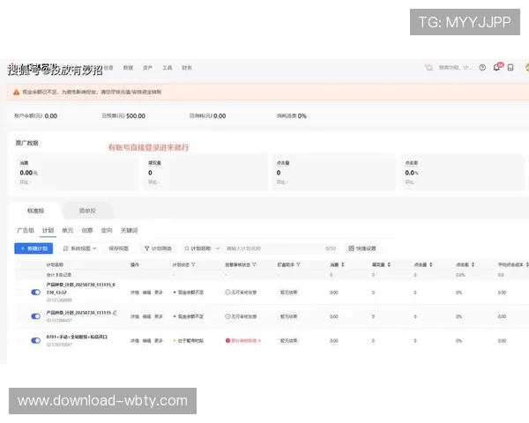Sort by the 消费 column arrows
The height and width of the screenshot is (423, 529).
(343, 264)
